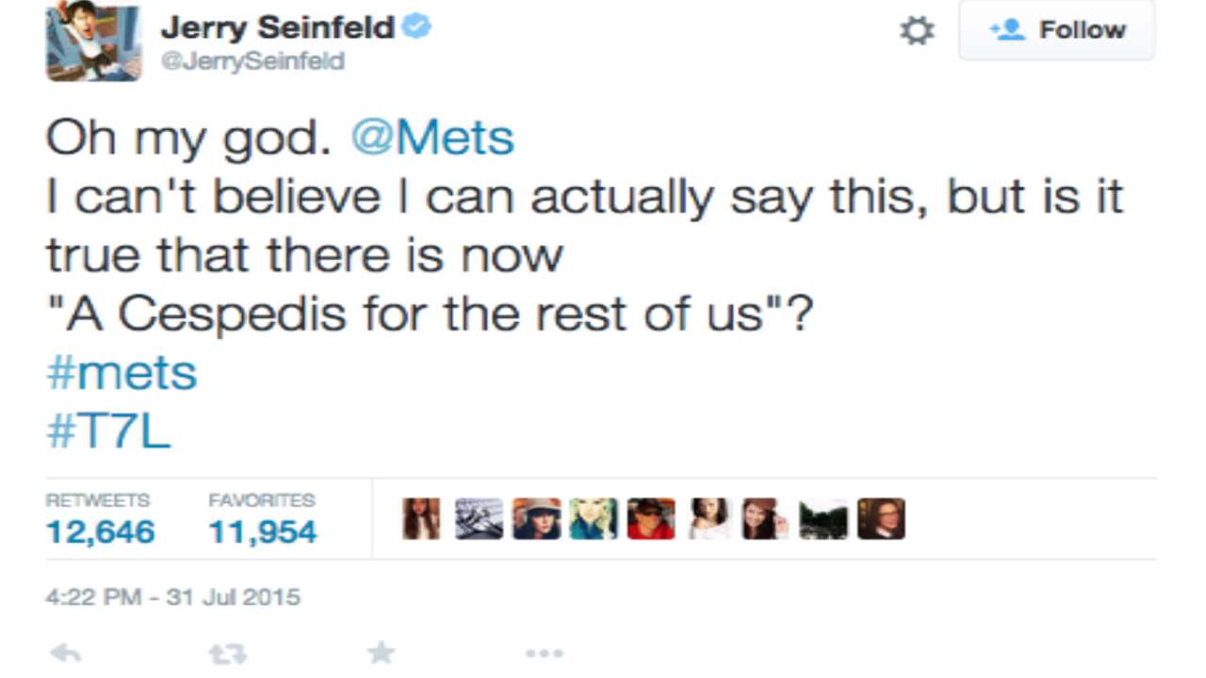Open the gear settings menu
This screenshot has width=1206, height=678.
(x=917, y=30)
